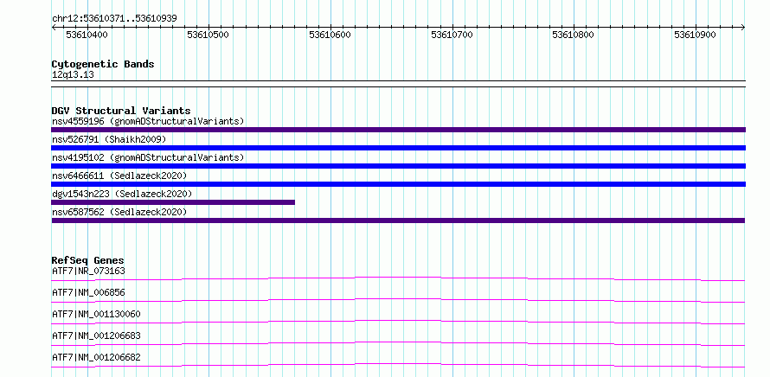
Task: Click the nsv4195102 gnomADStructuralVariants label
Action: tap(148, 157)
